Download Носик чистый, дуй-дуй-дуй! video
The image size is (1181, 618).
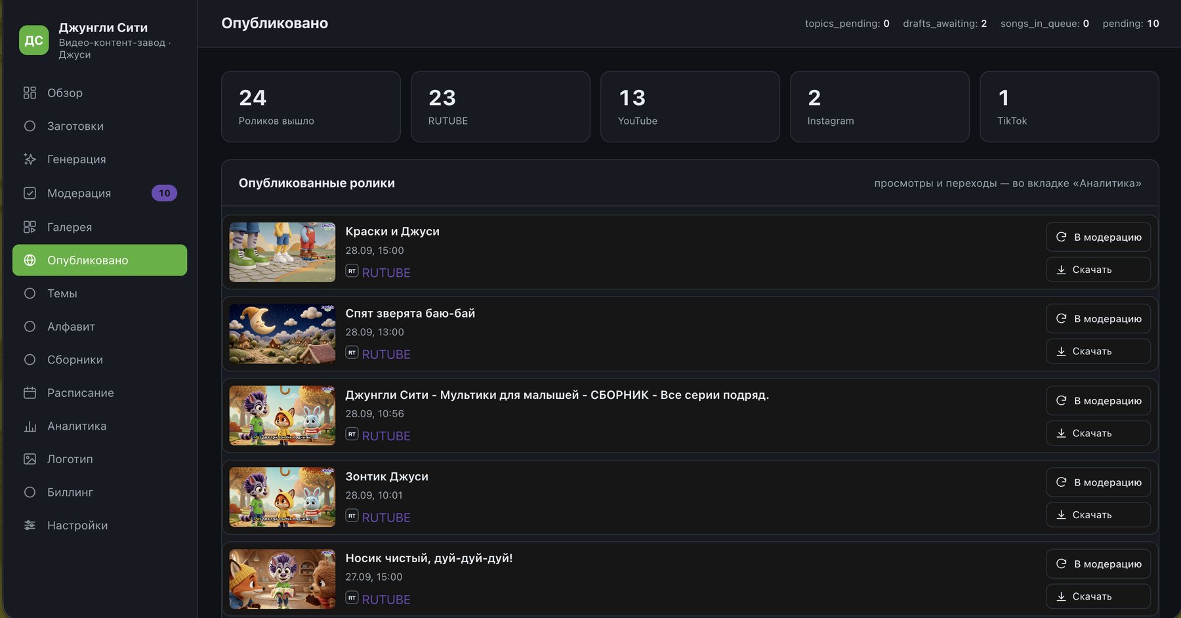click(1098, 596)
